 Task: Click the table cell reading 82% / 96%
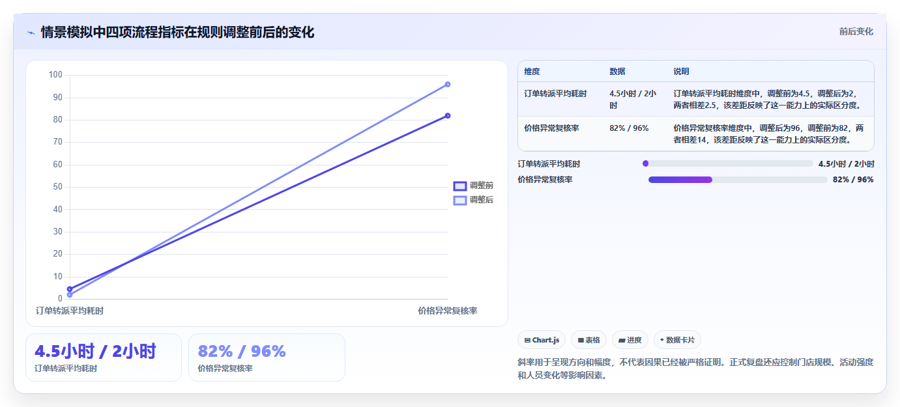[629, 128]
